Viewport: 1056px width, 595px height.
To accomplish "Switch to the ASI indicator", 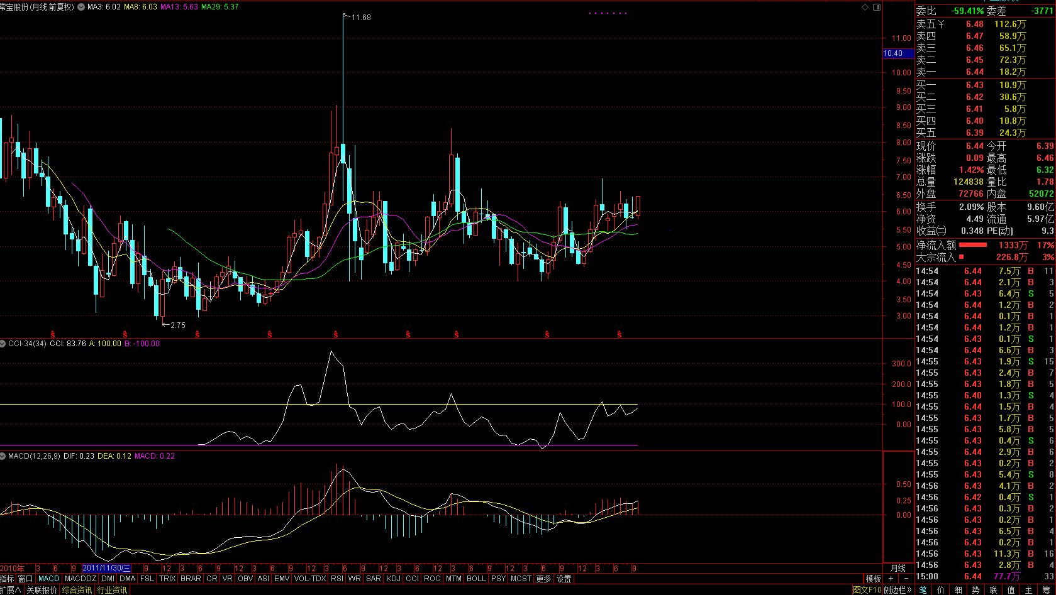I will point(264,579).
